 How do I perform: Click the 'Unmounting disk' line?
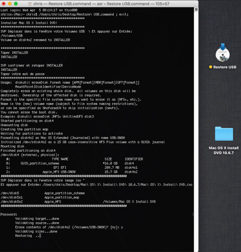[14, 125]
